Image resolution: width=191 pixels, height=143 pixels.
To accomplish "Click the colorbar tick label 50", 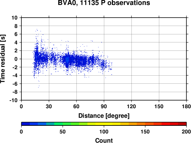I will pyautogui.click(x=63, y=132).
